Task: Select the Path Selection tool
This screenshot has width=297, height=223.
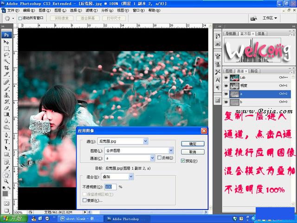Action: pyautogui.click(x=6, y=148)
